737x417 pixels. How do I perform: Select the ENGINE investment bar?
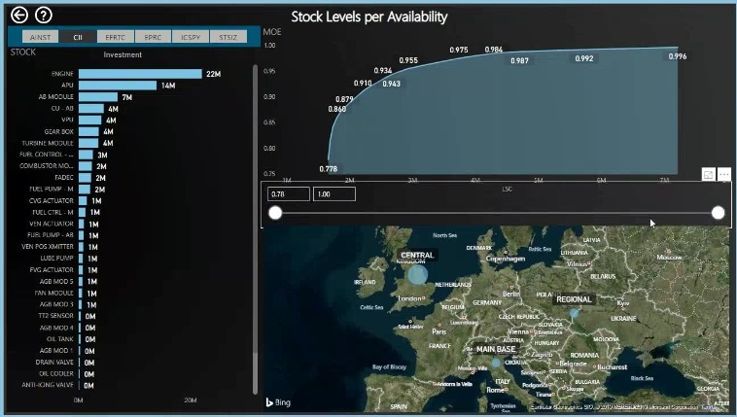140,74
